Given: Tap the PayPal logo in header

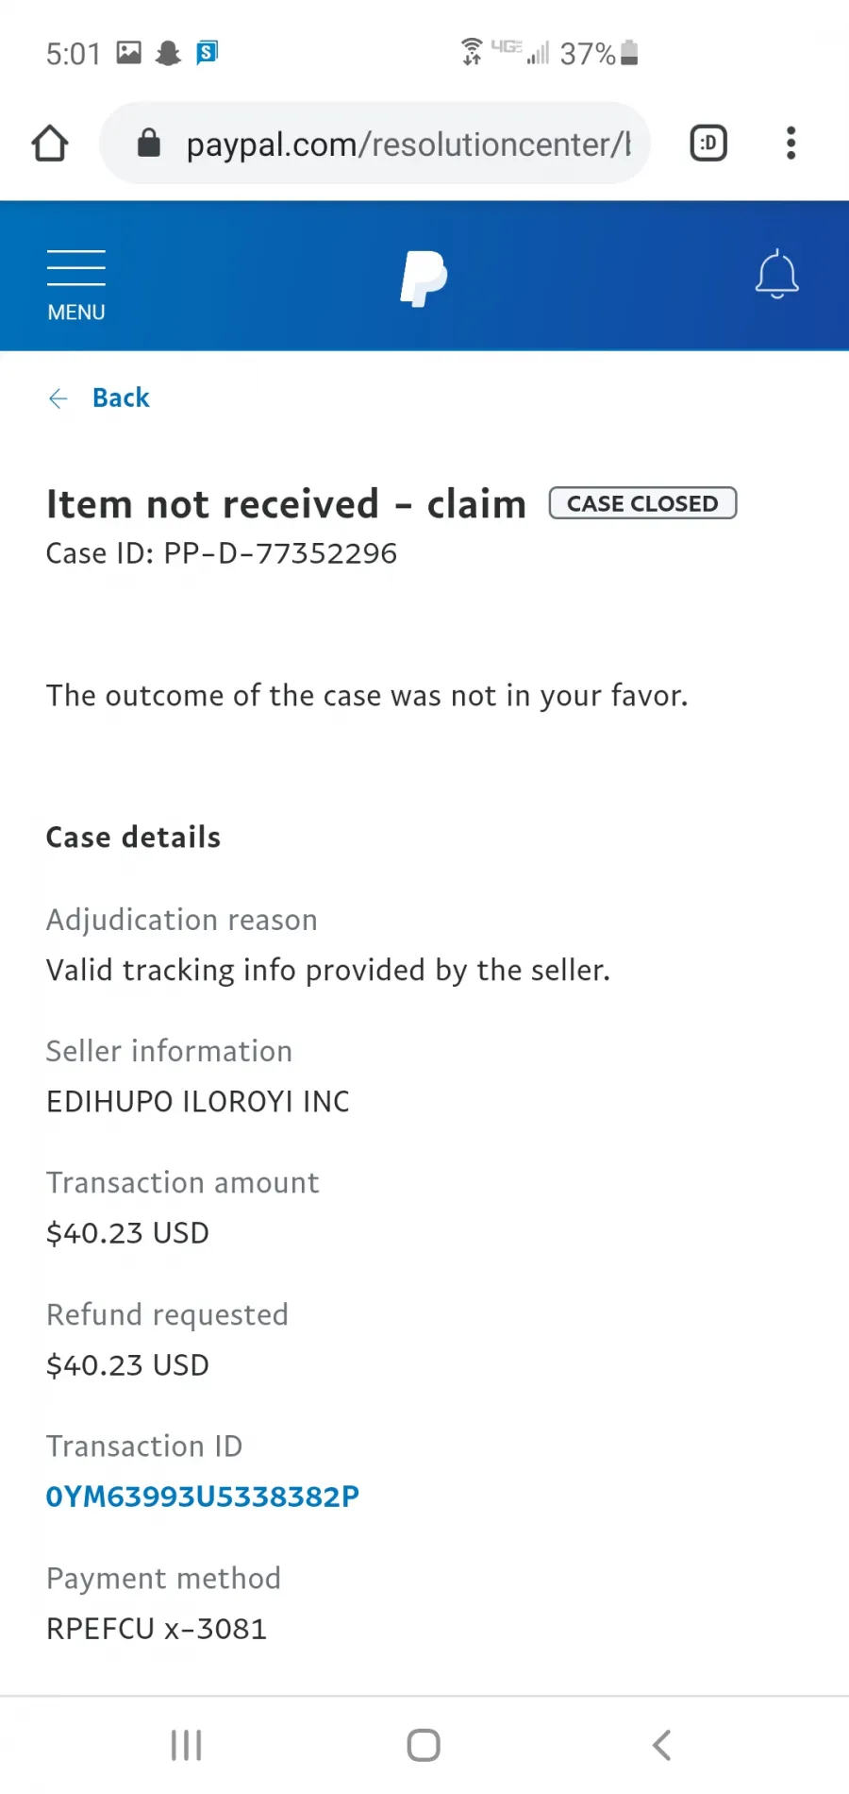Looking at the screenshot, I should (424, 279).
